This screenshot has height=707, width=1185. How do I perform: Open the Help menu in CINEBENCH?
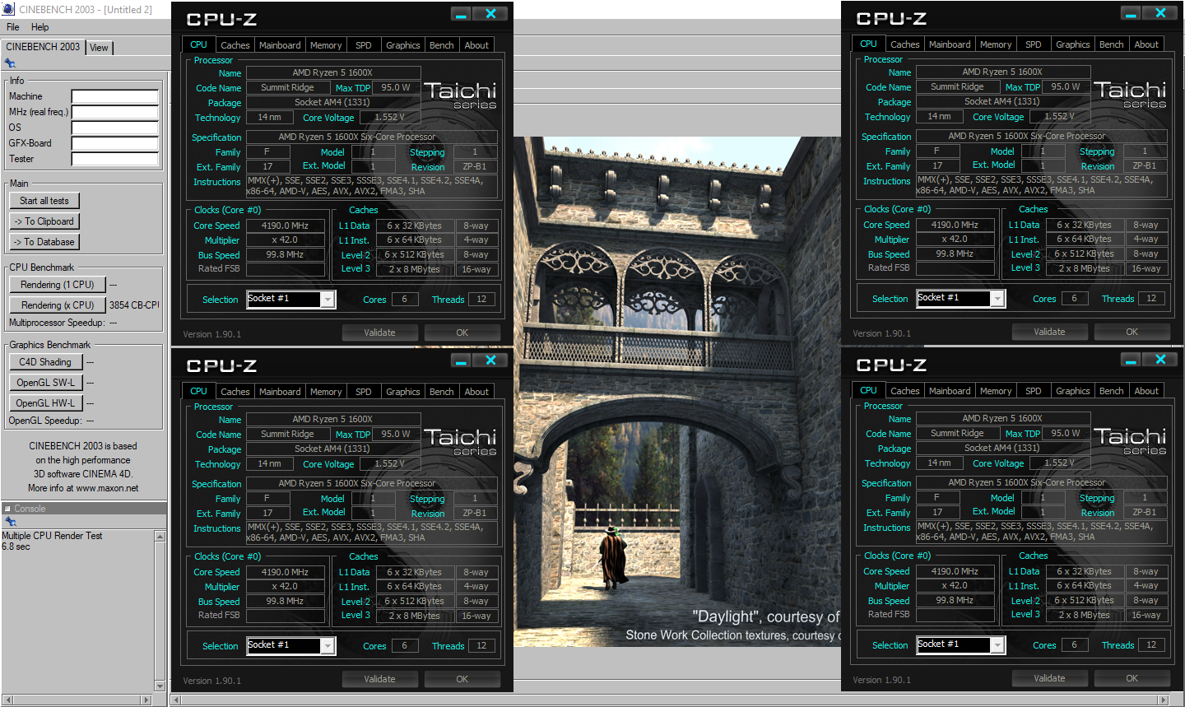pyautogui.click(x=39, y=27)
